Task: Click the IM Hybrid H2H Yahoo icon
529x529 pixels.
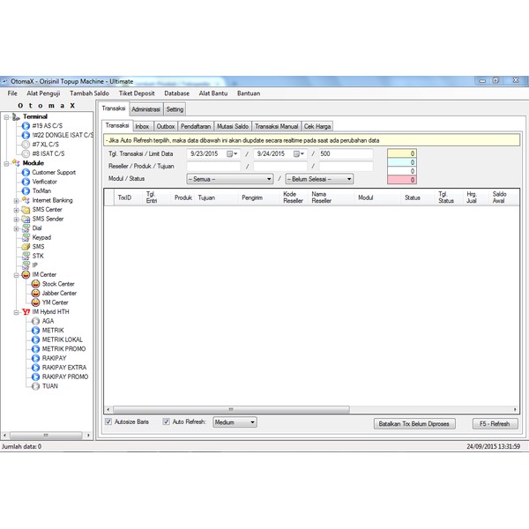Action: point(26,312)
